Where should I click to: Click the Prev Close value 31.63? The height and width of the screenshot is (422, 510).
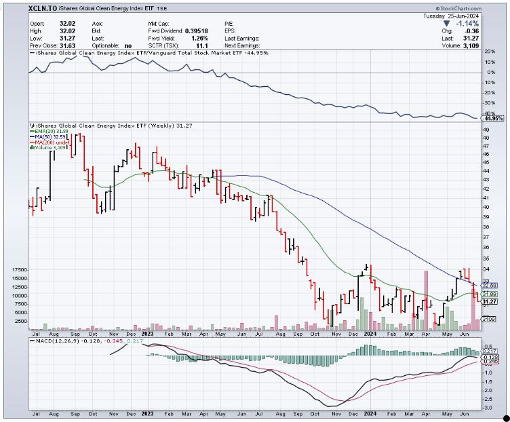tap(67, 46)
